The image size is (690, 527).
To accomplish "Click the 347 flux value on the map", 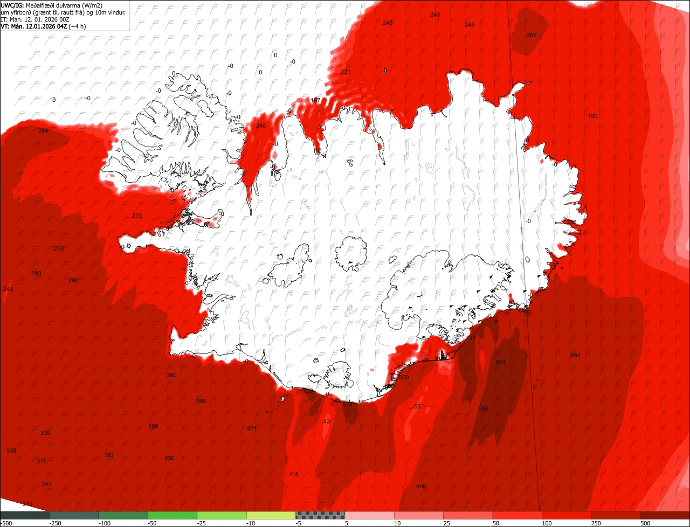I will (x=46, y=484).
